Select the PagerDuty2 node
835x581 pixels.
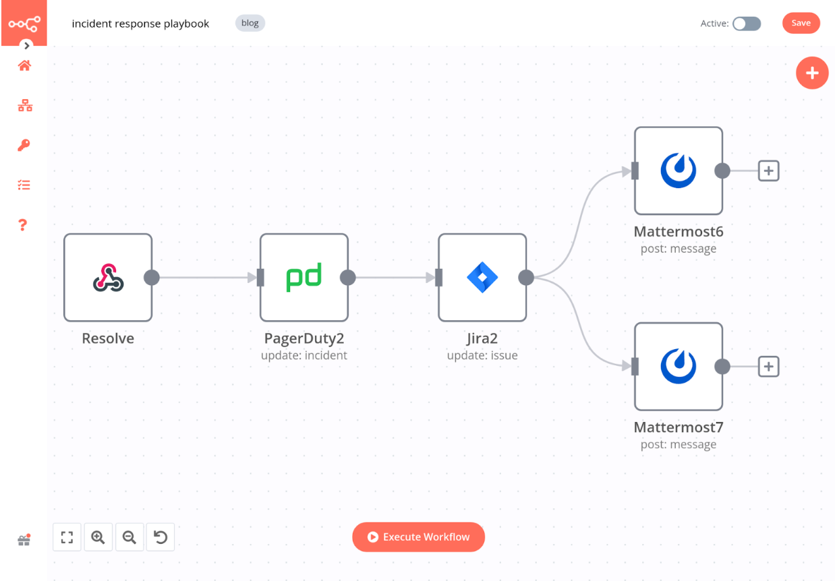(304, 277)
